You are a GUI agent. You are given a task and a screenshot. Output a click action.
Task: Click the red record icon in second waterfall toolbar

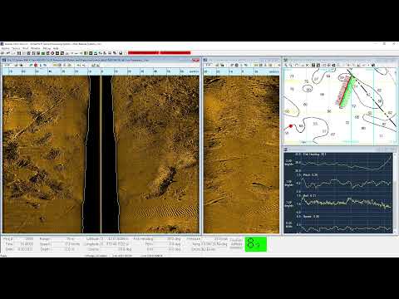tap(237, 65)
